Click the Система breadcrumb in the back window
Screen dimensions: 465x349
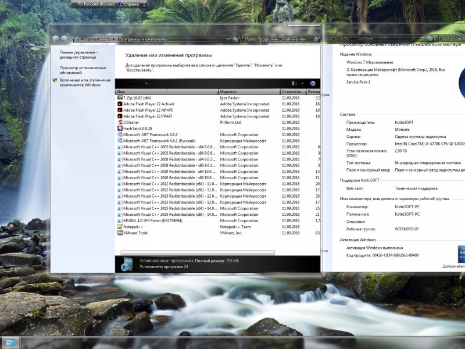[x=365, y=38]
